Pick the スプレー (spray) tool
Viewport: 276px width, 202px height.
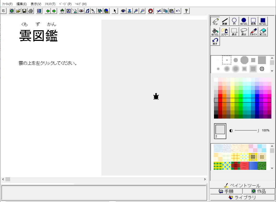pyautogui.click(x=225, y=32)
